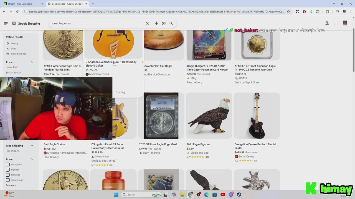Image resolution: width=355 pixels, height=199 pixels.
Task: Click the browser address bar URL
Action: (x=156, y=12)
